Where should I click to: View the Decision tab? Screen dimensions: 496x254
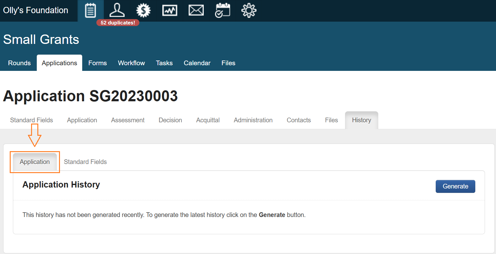point(170,120)
